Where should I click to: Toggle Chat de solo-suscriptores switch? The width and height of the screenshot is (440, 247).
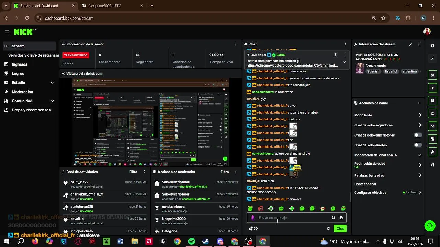click(418, 135)
